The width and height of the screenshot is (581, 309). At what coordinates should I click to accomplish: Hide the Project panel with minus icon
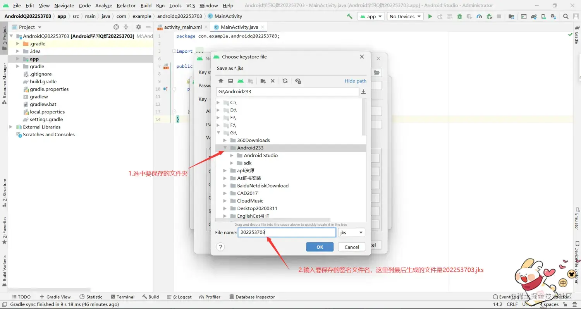tap(148, 27)
